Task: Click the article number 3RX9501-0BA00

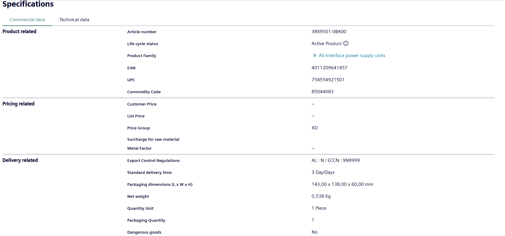Action: 329,32
